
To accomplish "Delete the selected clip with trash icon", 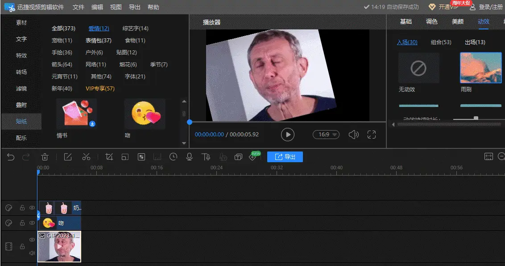I will 45,157.
